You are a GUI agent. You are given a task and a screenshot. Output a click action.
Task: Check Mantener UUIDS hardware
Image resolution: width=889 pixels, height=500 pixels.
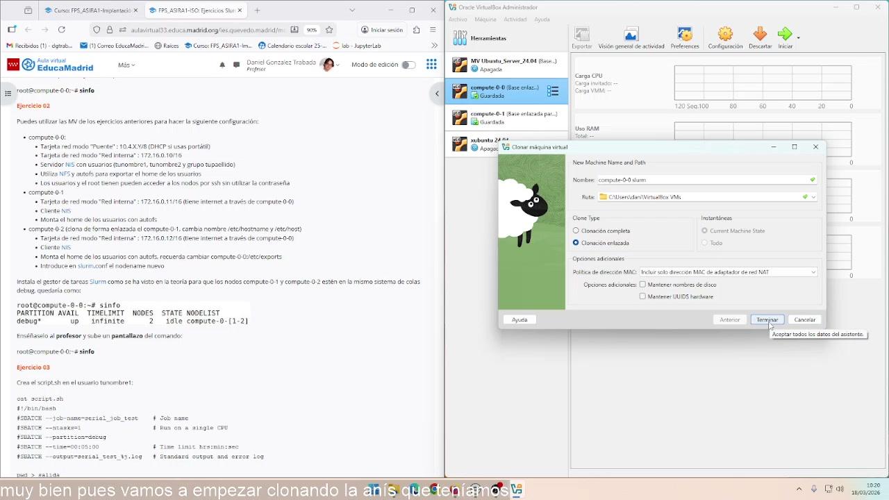coord(642,297)
